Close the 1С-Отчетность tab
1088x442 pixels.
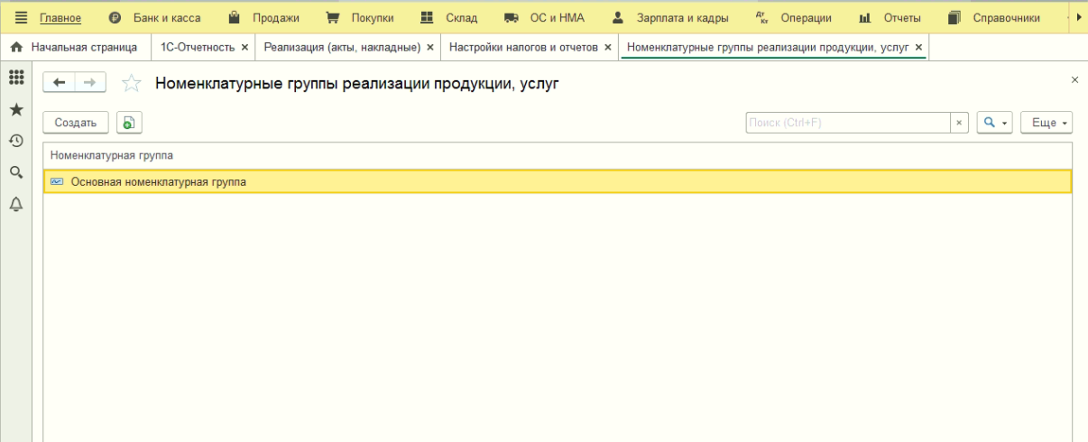(244, 47)
